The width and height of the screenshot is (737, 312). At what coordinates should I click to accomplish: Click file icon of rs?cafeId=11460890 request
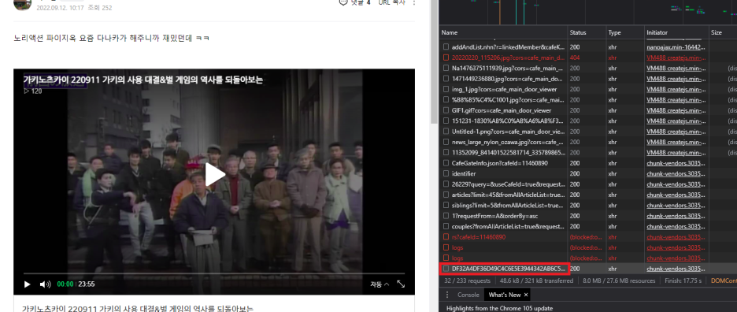446,236
